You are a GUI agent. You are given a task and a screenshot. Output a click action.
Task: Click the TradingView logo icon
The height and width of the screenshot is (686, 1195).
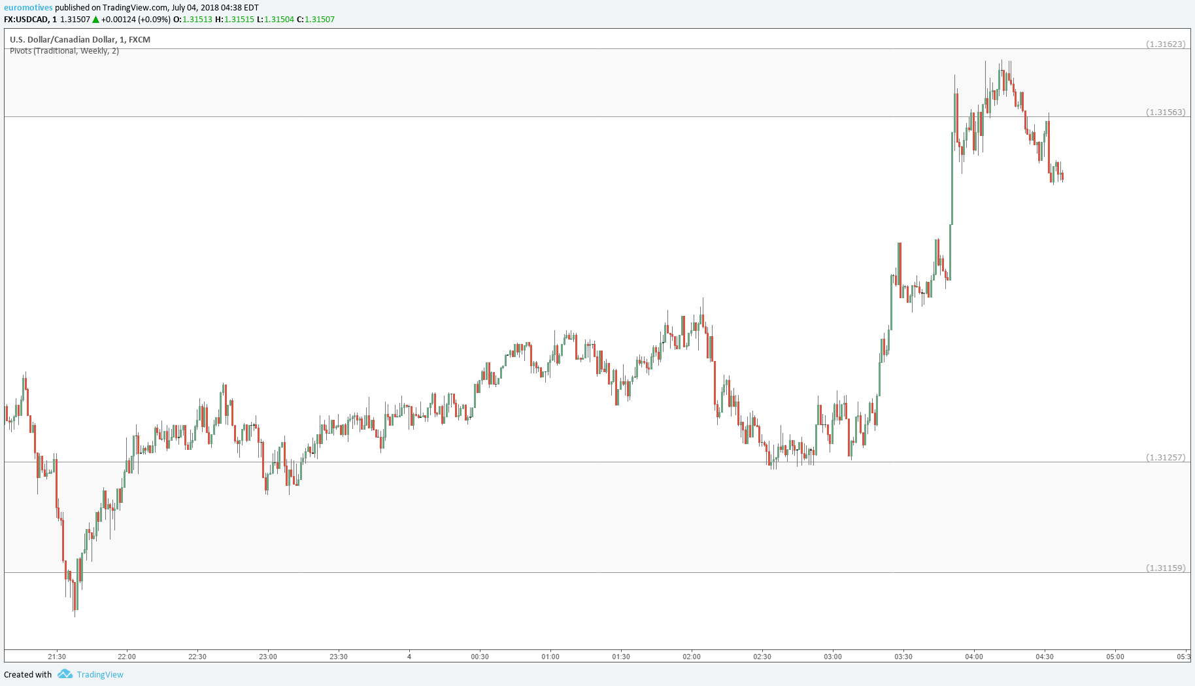coord(65,674)
